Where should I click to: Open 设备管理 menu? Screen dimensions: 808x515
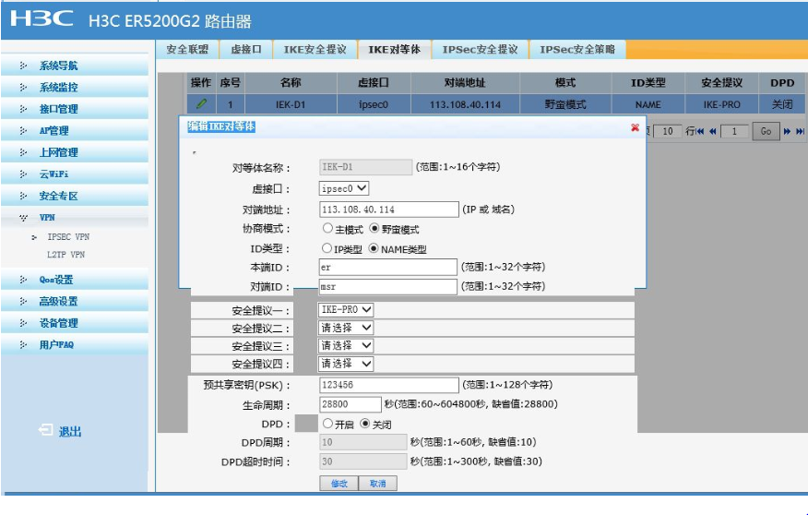59,323
